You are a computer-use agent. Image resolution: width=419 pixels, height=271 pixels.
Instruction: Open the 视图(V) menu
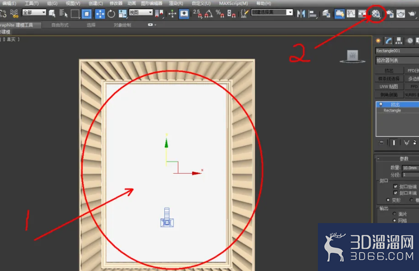73,4
